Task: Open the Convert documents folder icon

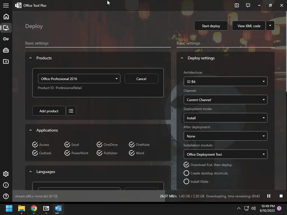Action: [6, 61]
